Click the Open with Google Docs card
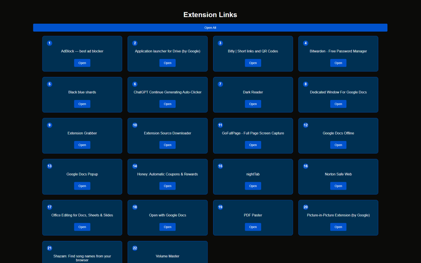421x263 pixels. [167, 218]
